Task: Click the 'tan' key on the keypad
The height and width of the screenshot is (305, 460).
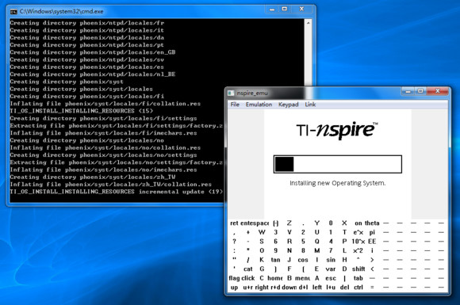Action: (275, 260)
